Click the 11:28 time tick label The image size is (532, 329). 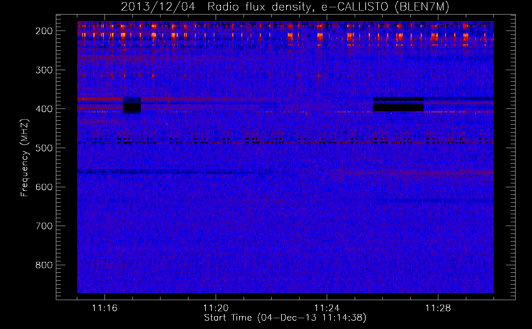(x=438, y=308)
